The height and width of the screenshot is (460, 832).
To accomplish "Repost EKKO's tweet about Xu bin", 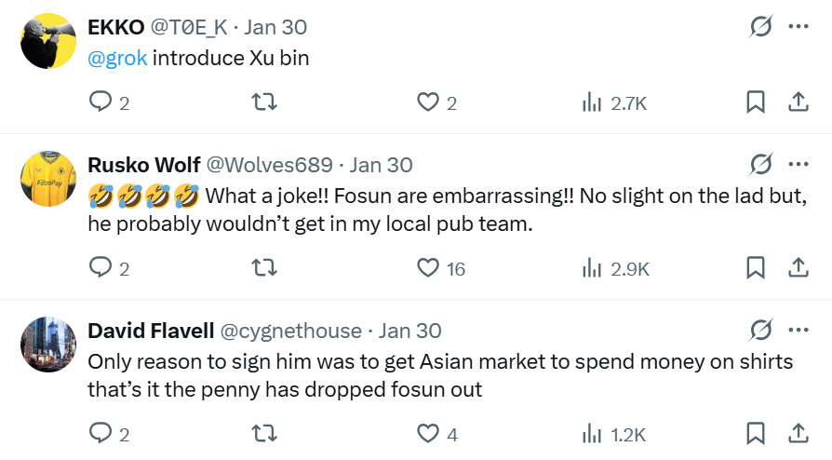I will [264, 102].
